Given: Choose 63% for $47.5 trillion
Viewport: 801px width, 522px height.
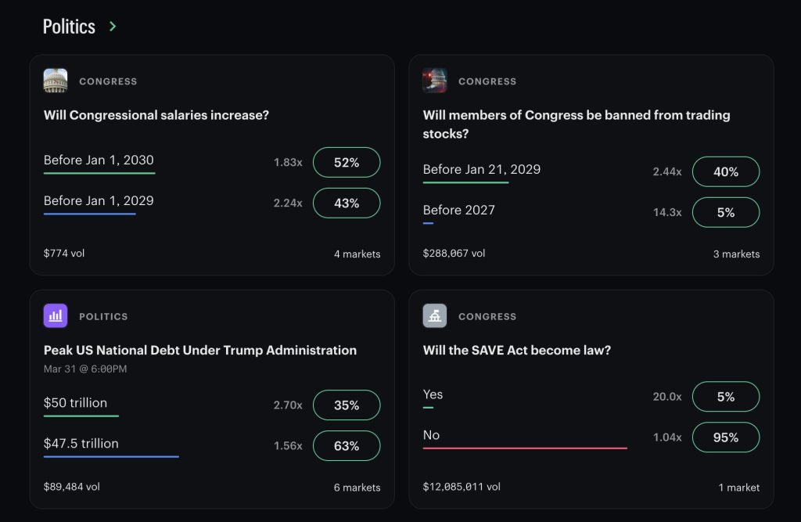Looking at the screenshot, I should click(347, 446).
